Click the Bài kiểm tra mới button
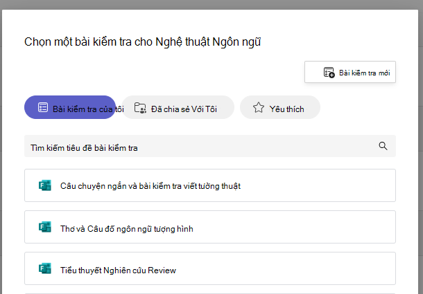Viewport: 423px width, 294px height. click(x=350, y=72)
